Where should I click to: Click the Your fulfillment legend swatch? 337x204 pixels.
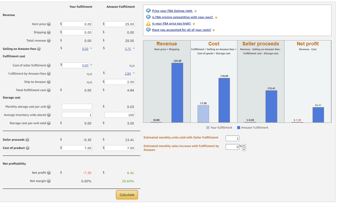208,127
